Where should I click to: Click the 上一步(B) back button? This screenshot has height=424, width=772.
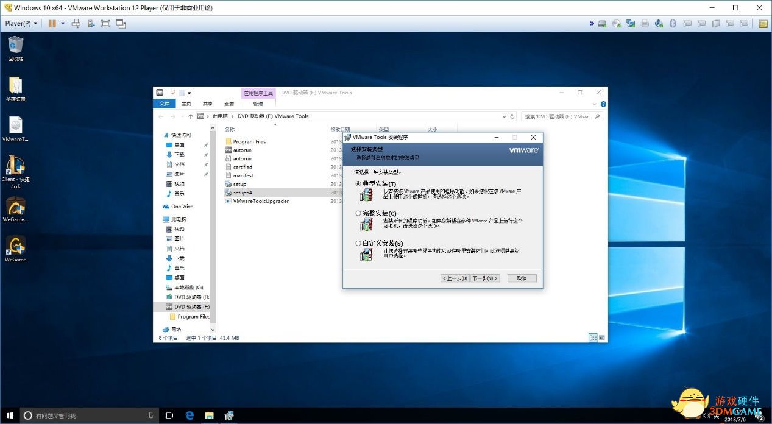tap(455, 278)
